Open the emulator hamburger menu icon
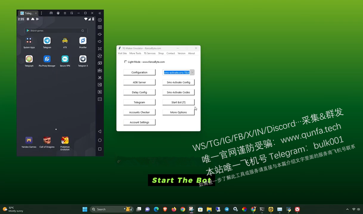363x214 pixels. click(x=65, y=13)
